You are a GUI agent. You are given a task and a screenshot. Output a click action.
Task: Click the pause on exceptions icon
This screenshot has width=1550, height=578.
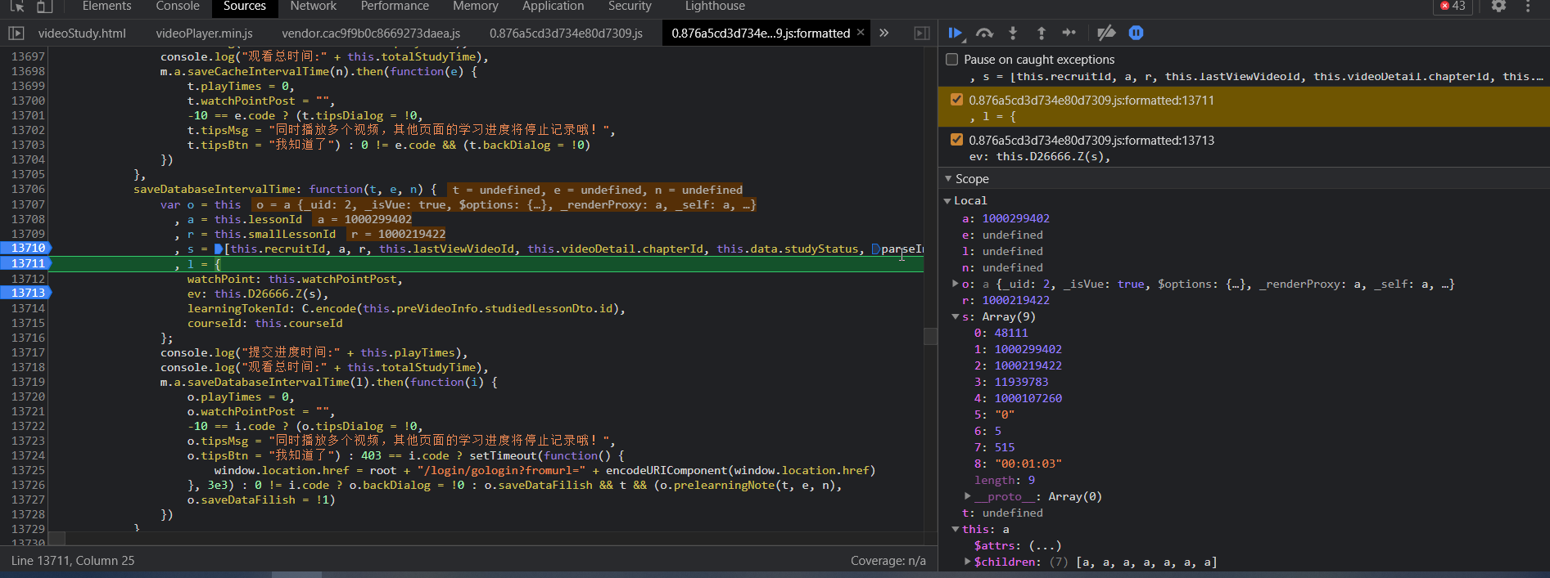1136,33
